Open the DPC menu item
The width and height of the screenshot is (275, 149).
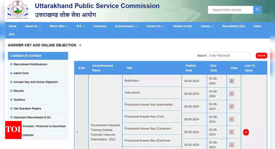[12, 34]
